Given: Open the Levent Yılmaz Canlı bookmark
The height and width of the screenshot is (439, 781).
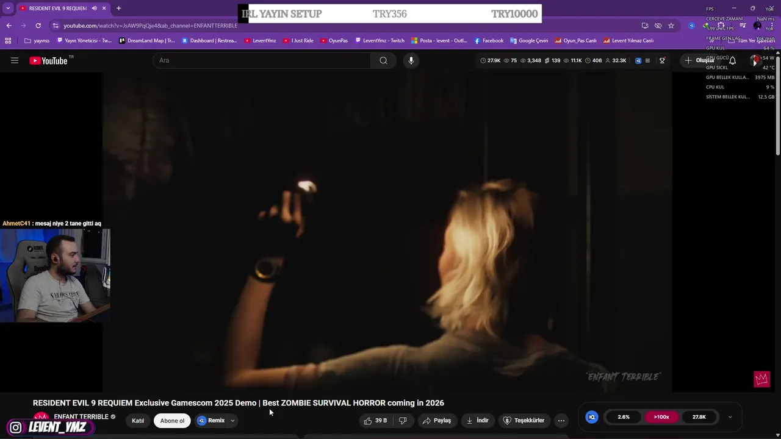Looking at the screenshot, I should coord(628,41).
